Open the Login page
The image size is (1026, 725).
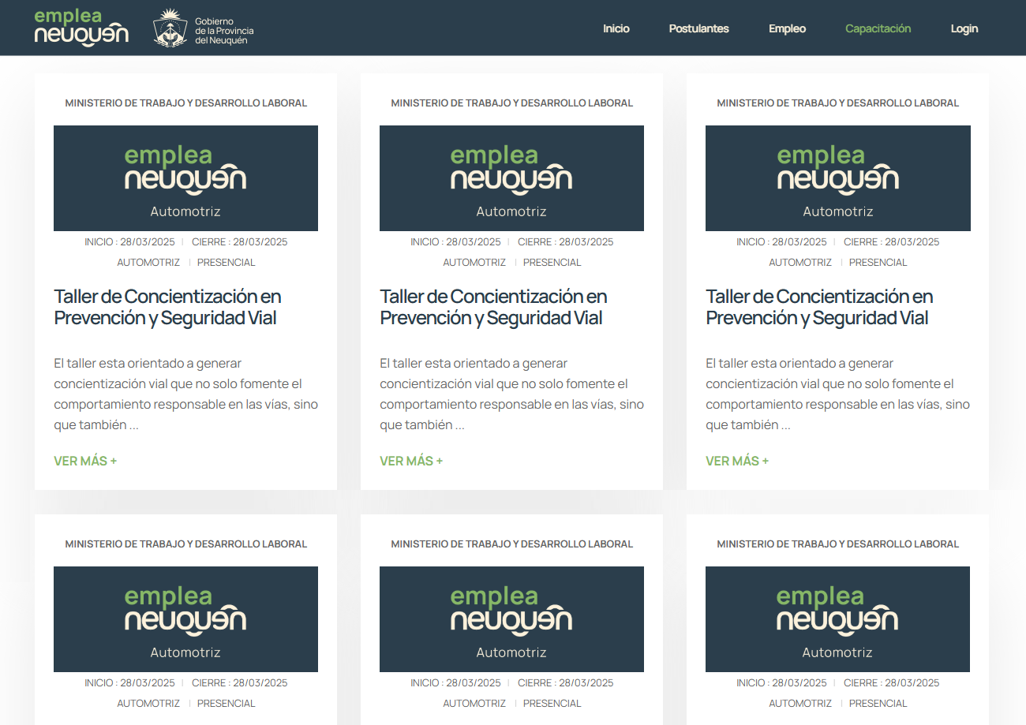[x=964, y=28]
